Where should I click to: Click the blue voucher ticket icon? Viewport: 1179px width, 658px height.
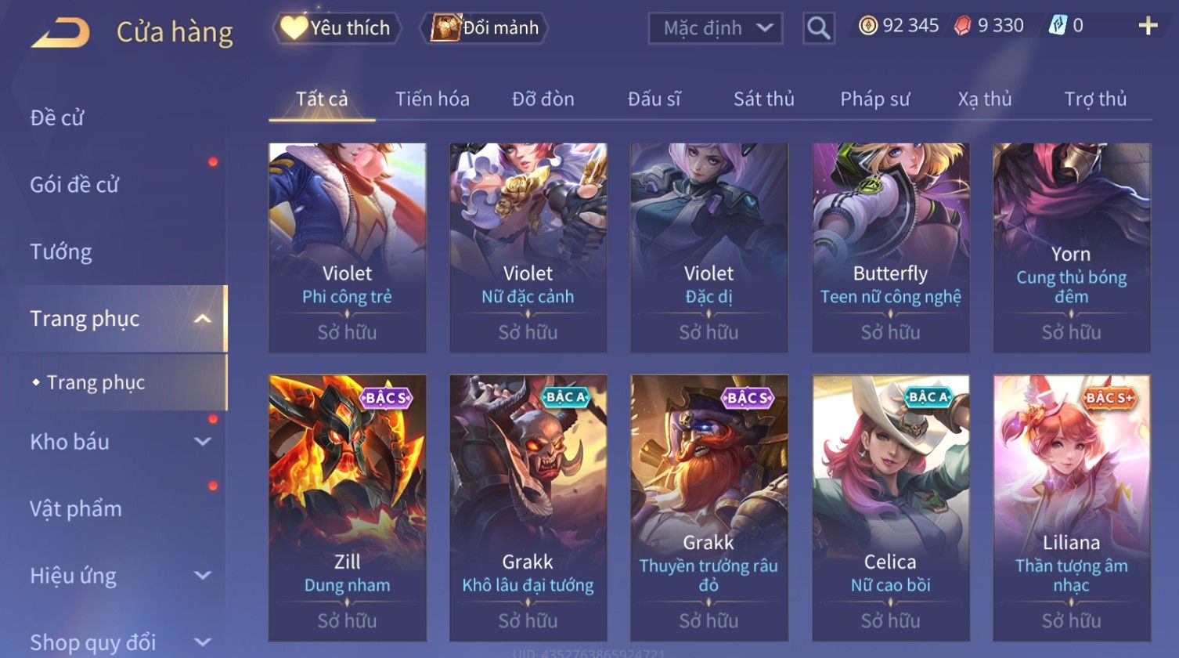(1058, 26)
